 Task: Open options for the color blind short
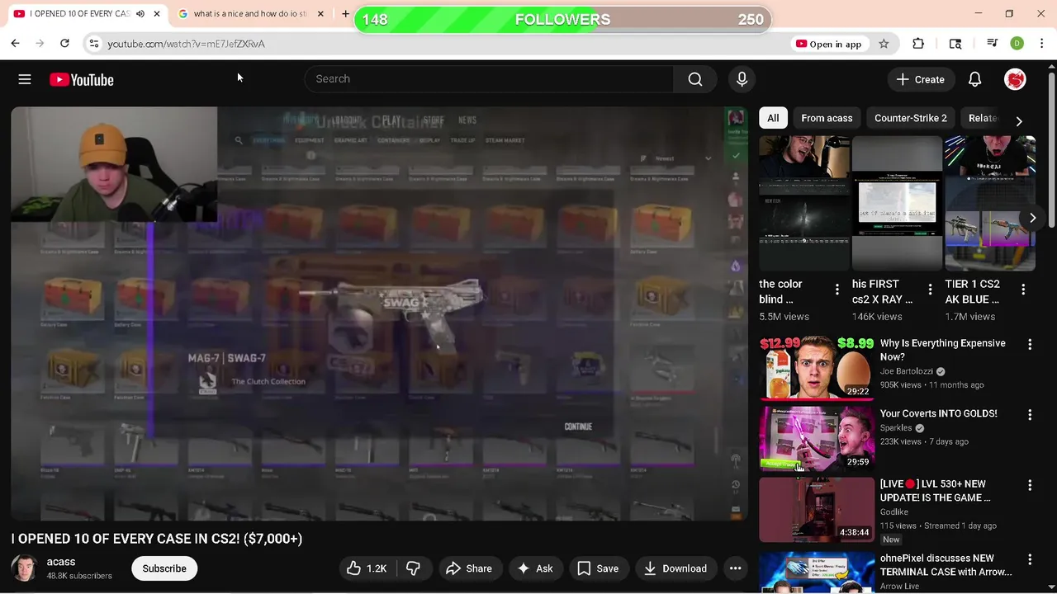pyautogui.click(x=837, y=290)
